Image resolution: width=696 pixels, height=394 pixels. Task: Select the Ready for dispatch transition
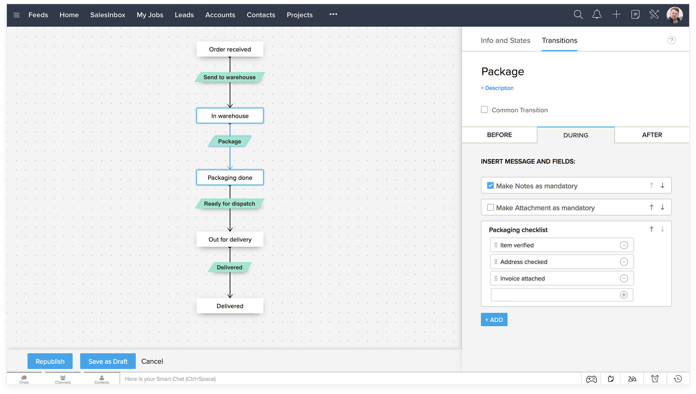[x=230, y=203]
